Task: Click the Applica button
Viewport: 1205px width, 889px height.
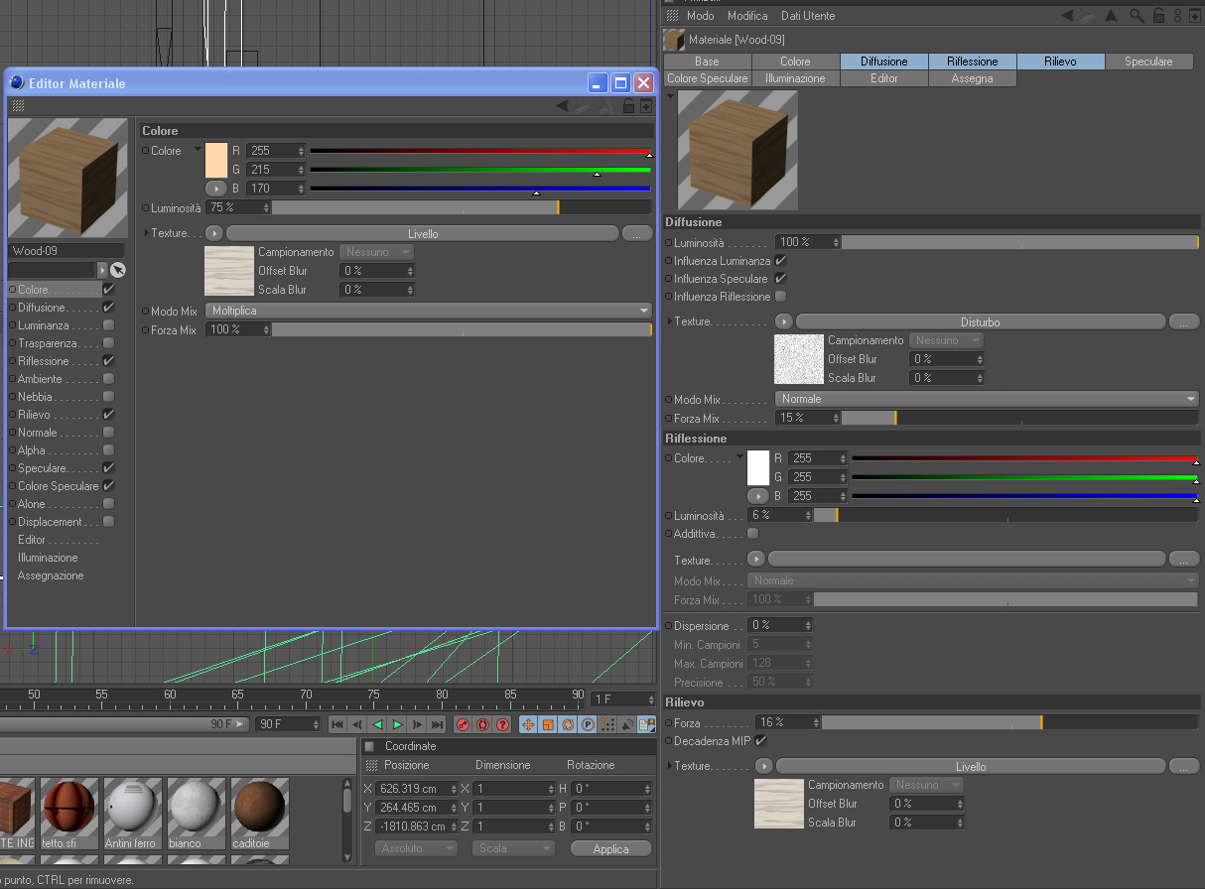Action: pyautogui.click(x=611, y=848)
